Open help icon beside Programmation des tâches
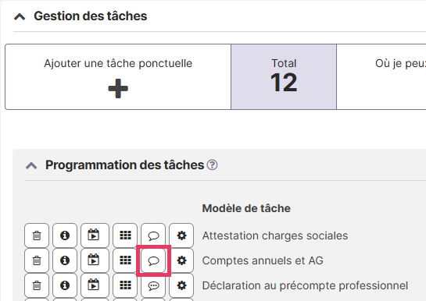This screenshot has height=301, width=426. (x=212, y=165)
